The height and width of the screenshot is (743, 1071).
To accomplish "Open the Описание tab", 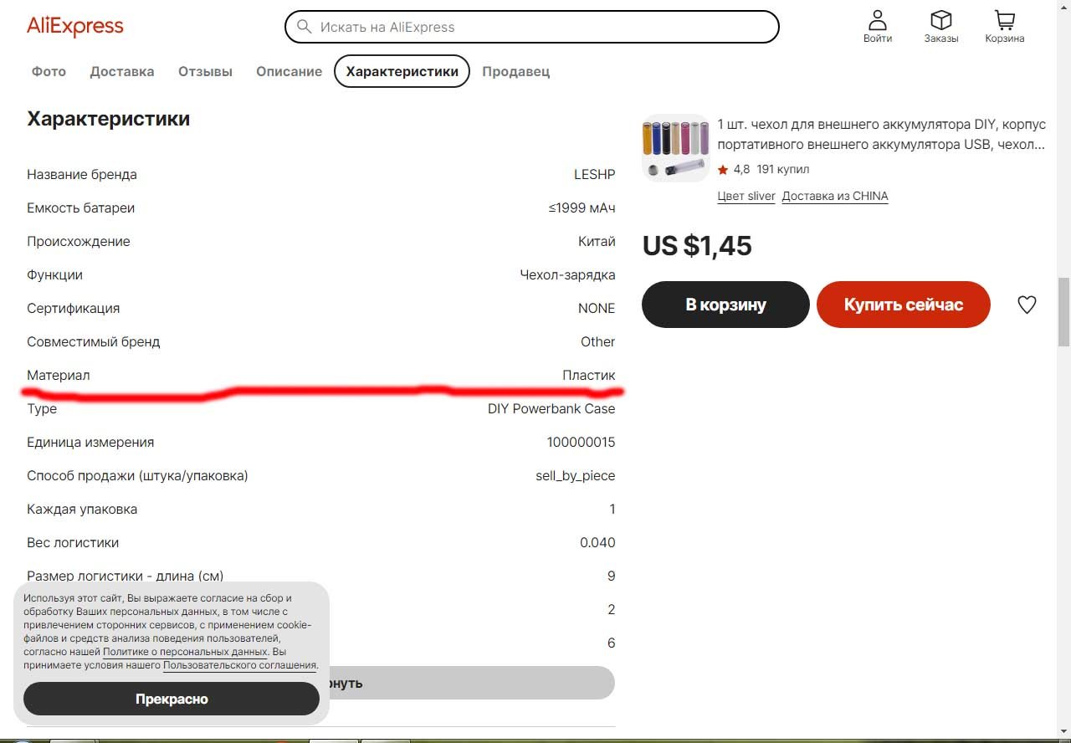I will pos(289,71).
